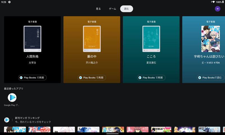Viewport: 225px width, 135px height.
Task: Open the こころ book cover
Action: [x=151, y=39]
